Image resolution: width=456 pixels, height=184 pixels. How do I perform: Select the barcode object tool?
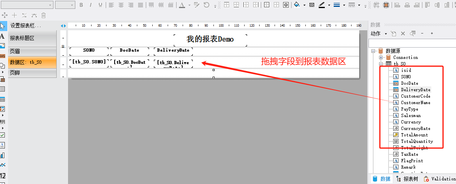click(x=2, y=122)
